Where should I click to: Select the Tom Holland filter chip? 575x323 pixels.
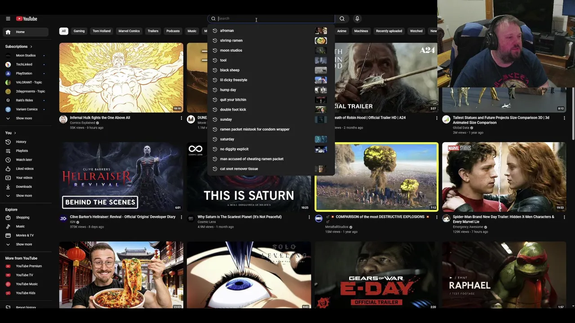(x=102, y=31)
